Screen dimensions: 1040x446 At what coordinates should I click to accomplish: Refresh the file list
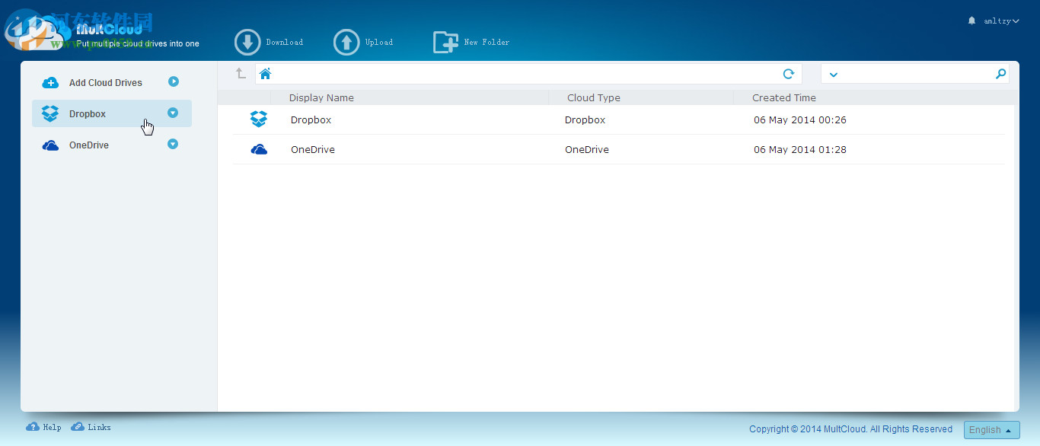click(789, 73)
